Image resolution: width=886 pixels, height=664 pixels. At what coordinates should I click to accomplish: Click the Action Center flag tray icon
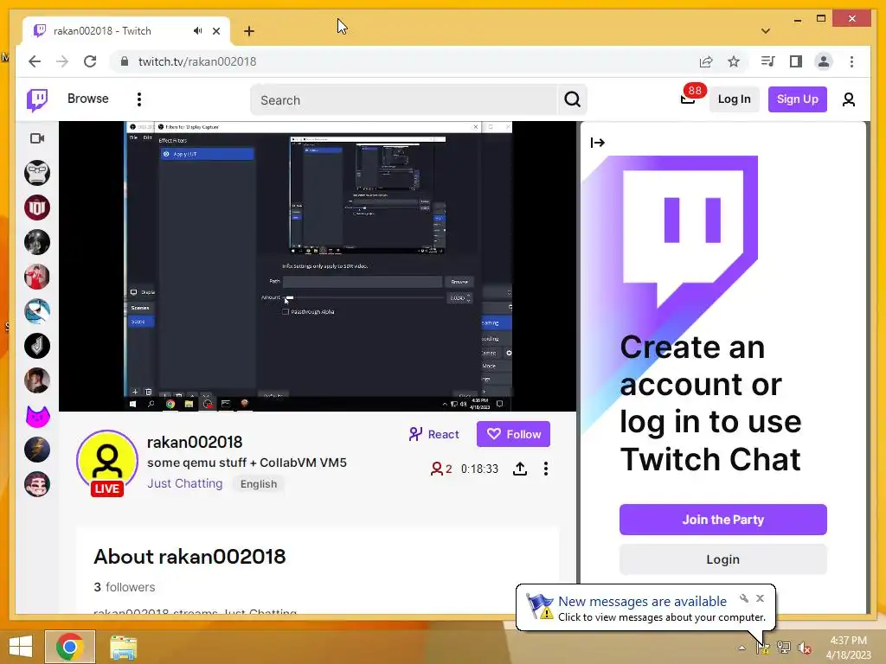[763, 647]
